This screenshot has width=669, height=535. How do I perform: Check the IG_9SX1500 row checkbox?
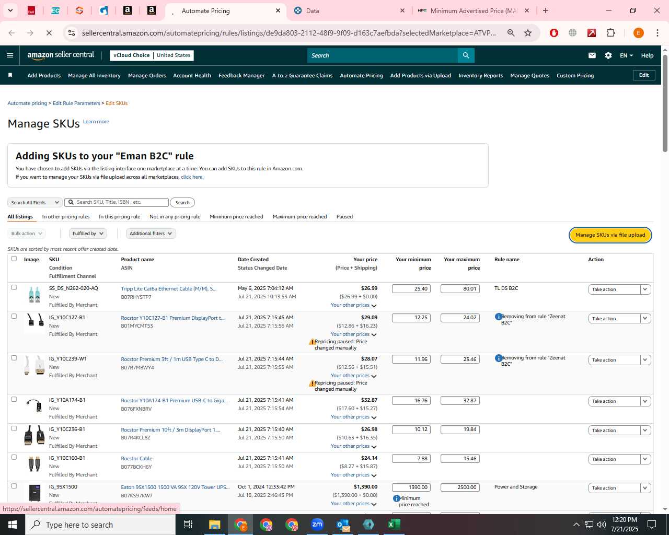14,486
